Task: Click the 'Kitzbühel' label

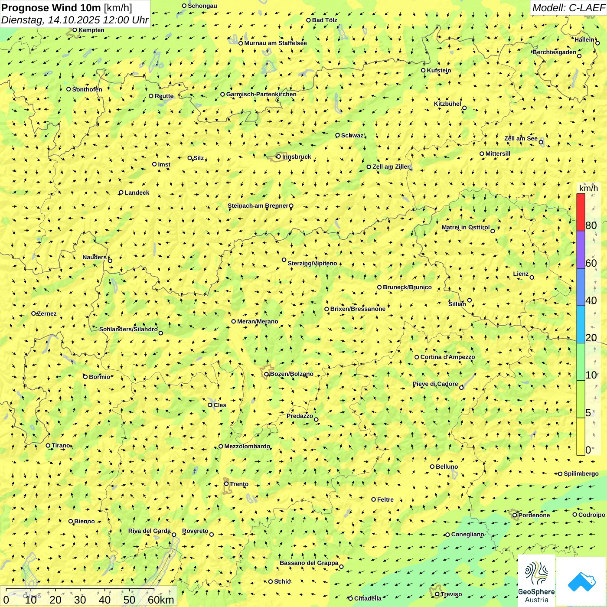Action: (447, 104)
